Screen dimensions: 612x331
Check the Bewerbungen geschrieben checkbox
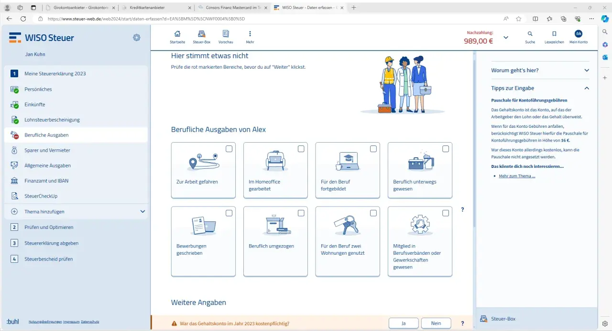coord(229,213)
